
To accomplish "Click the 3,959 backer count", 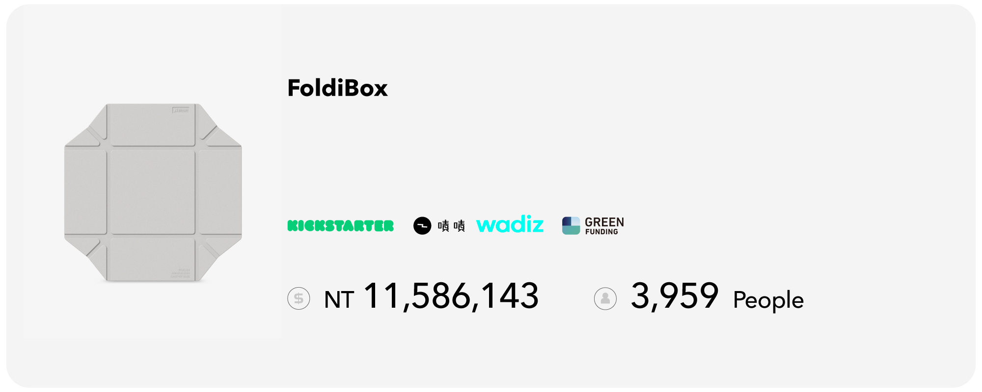I will click(x=674, y=296).
